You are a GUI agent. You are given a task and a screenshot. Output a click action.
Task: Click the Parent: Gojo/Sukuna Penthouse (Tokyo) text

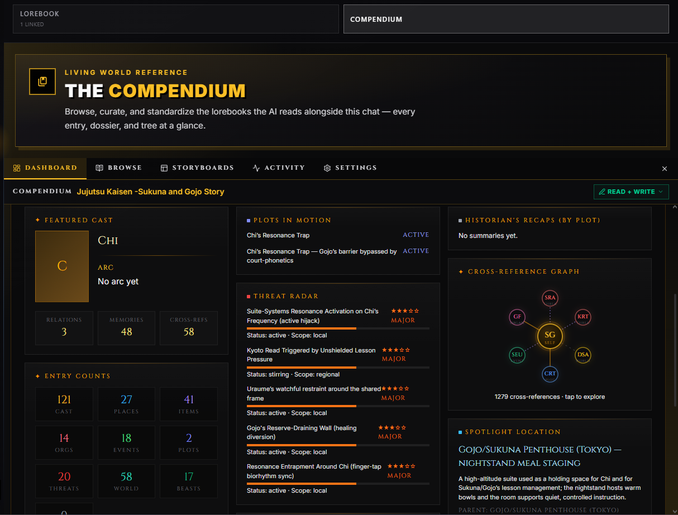538,510
